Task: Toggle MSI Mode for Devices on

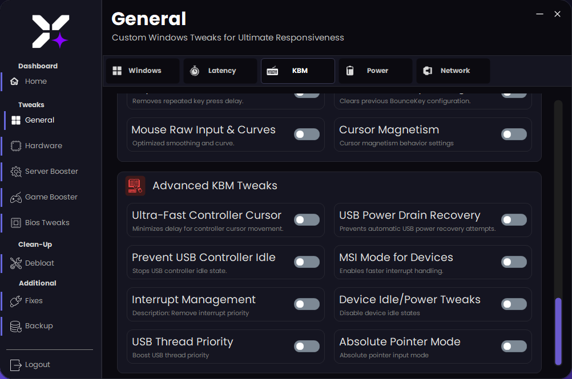Action: coord(514,262)
